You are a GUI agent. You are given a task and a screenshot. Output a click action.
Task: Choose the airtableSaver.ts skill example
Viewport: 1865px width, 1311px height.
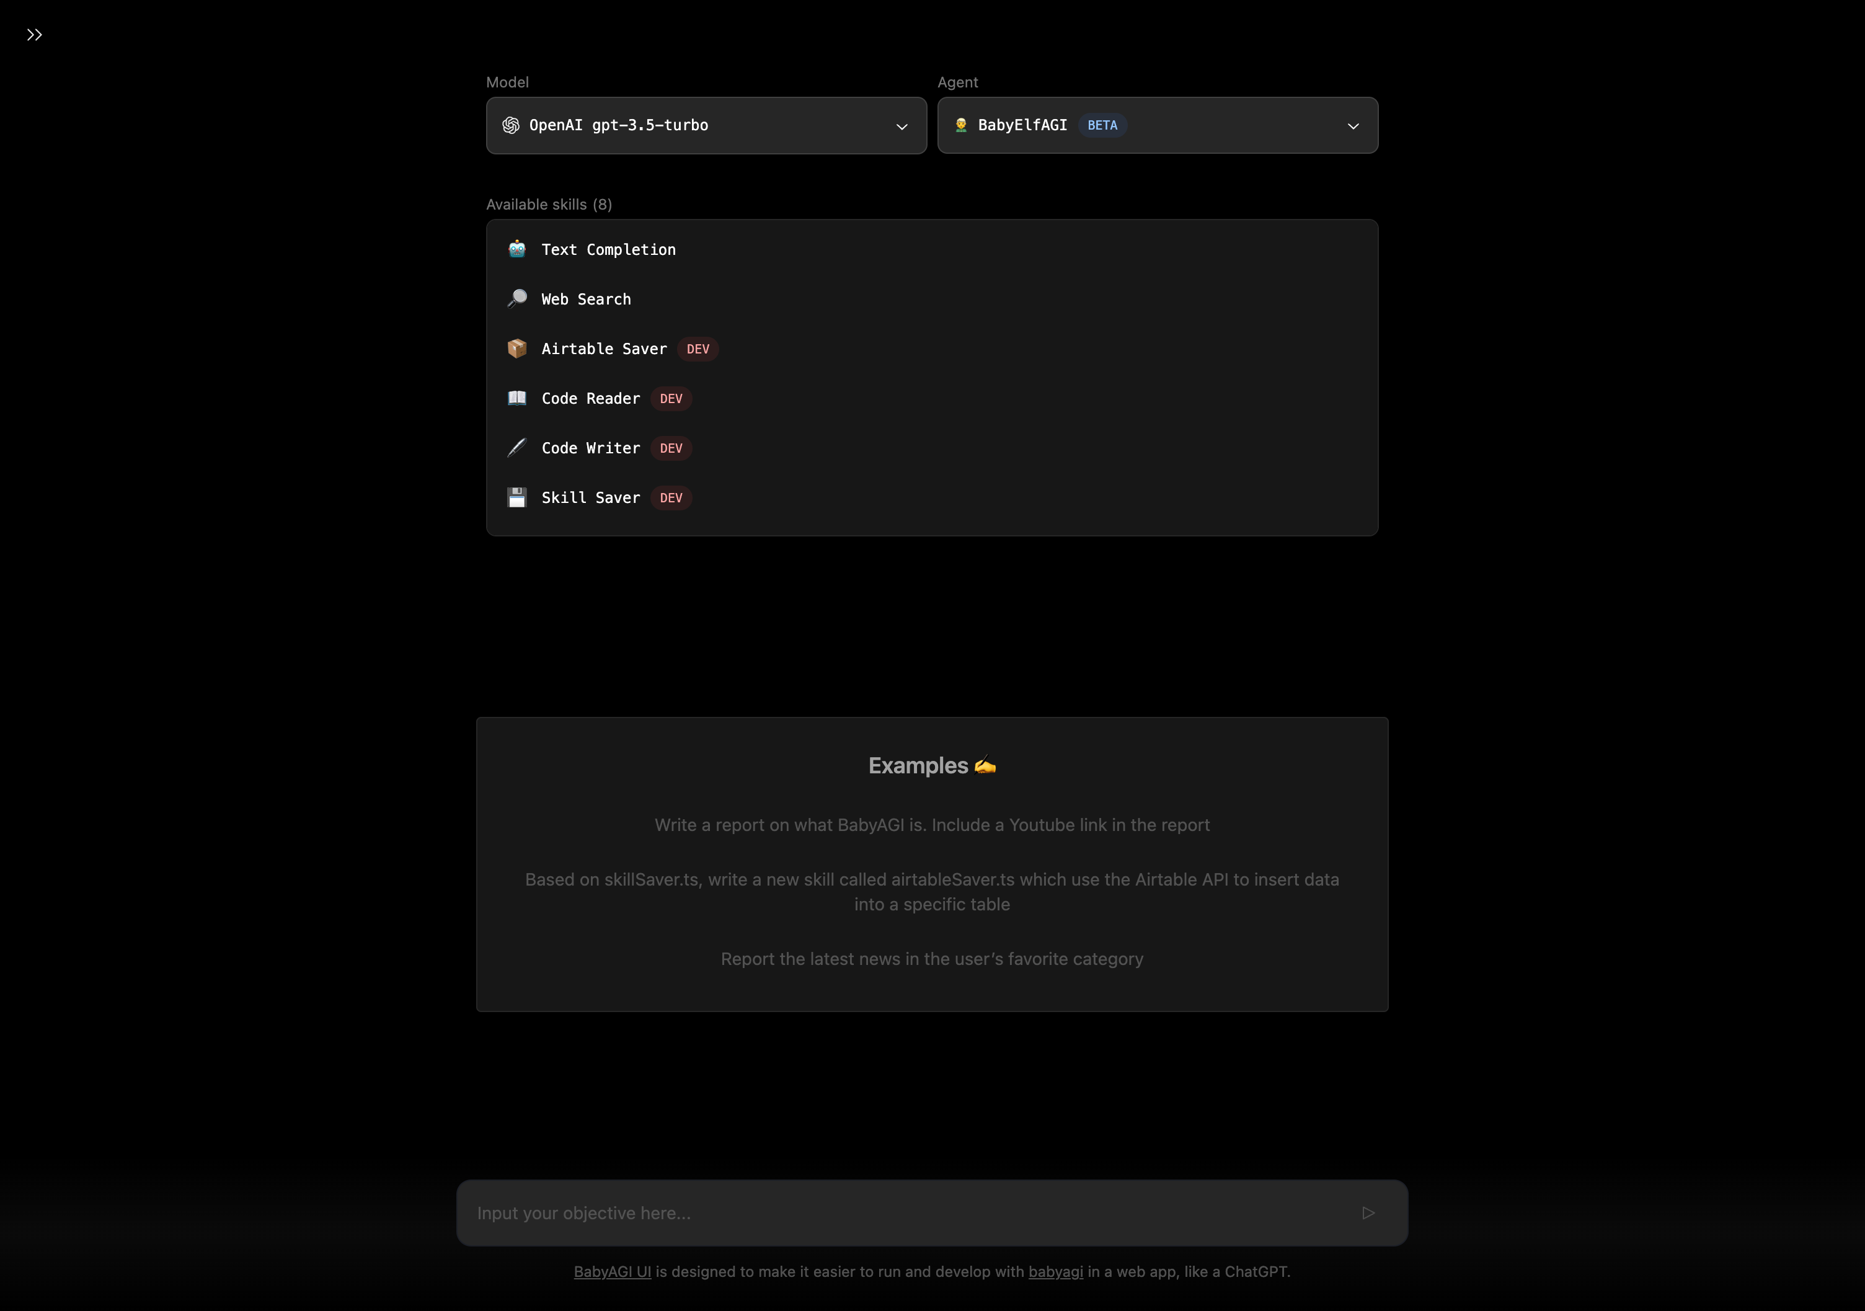pos(932,891)
